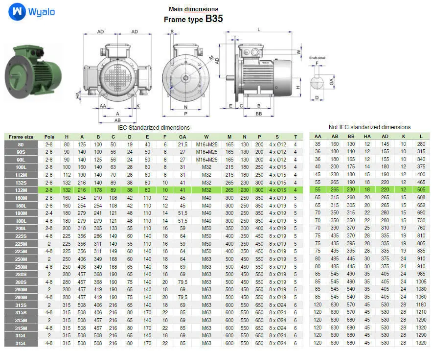Screen dimensions: 432x351
Task: Click the Wyalo logo icon
Action: [17, 12]
